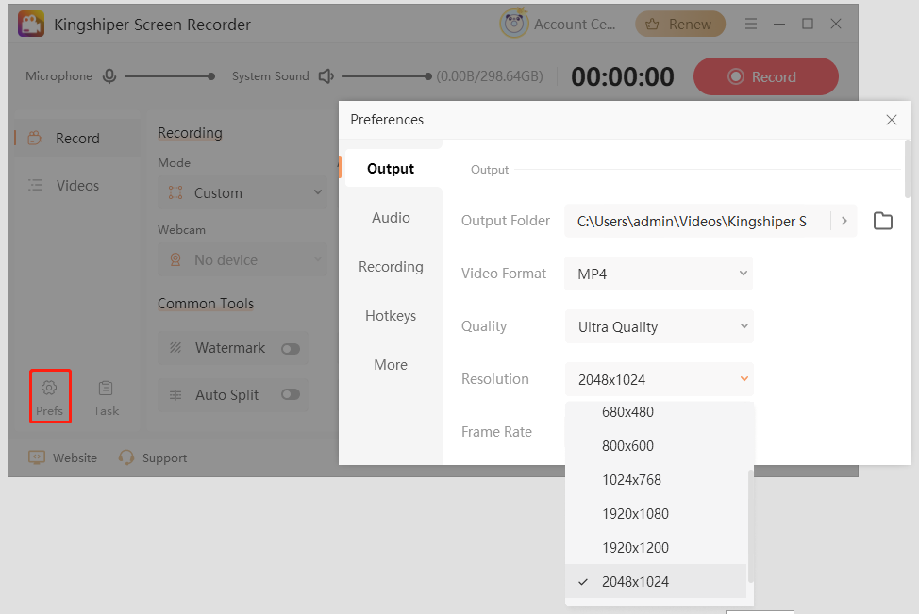Image resolution: width=919 pixels, height=614 pixels.
Task: Open the hamburger menu icon
Action: pos(751,25)
